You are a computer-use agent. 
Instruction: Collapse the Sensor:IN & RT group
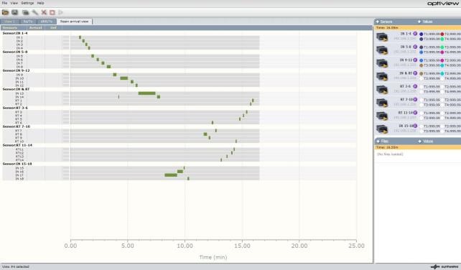(16, 89)
